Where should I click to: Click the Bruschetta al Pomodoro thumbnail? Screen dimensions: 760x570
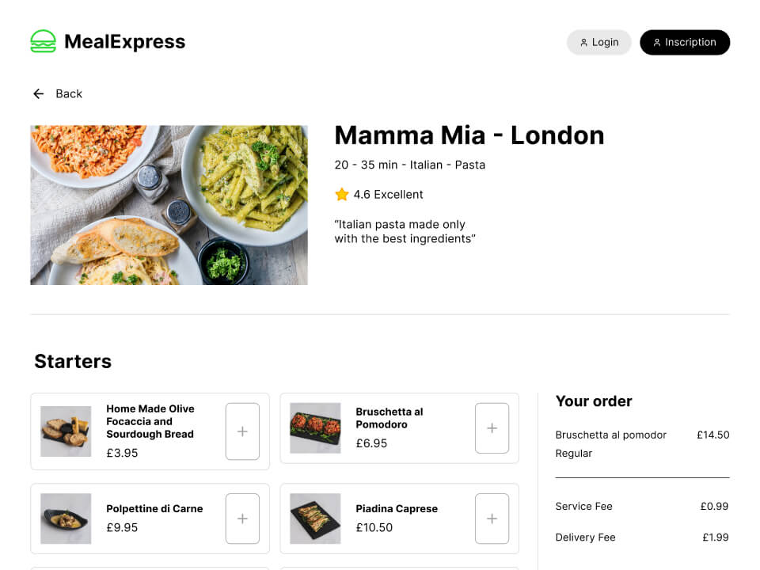pos(315,428)
